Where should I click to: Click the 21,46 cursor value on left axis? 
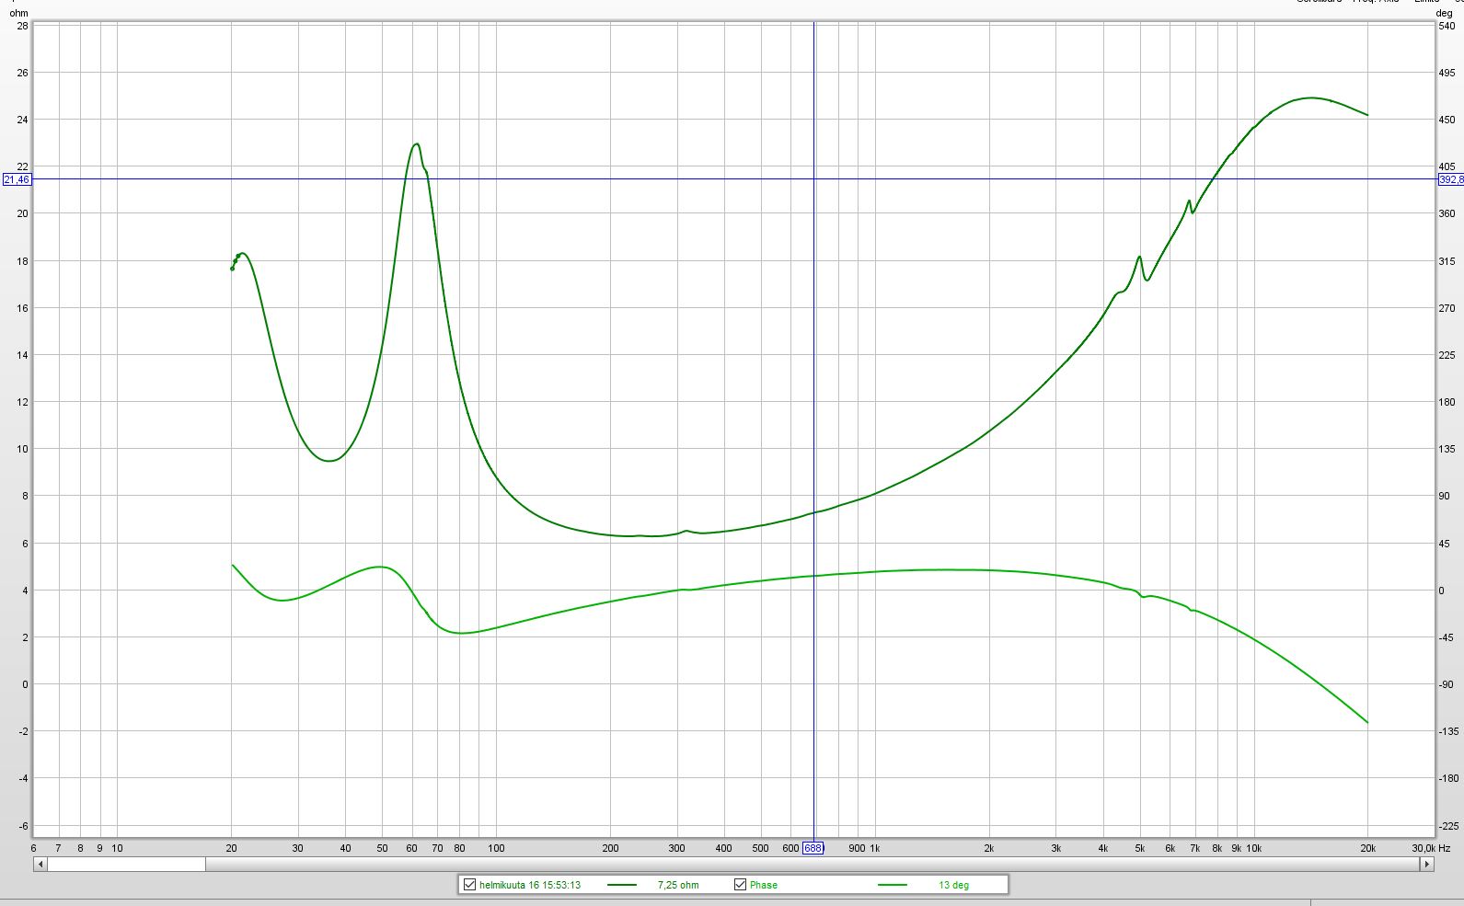[x=17, y=179]
